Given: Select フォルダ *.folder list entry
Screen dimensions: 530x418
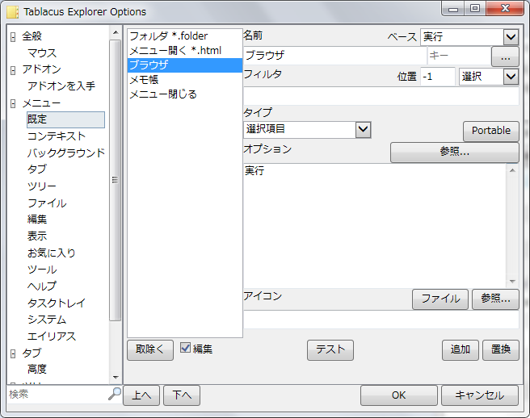Looking at the screenshot, I should coord(185,36).
